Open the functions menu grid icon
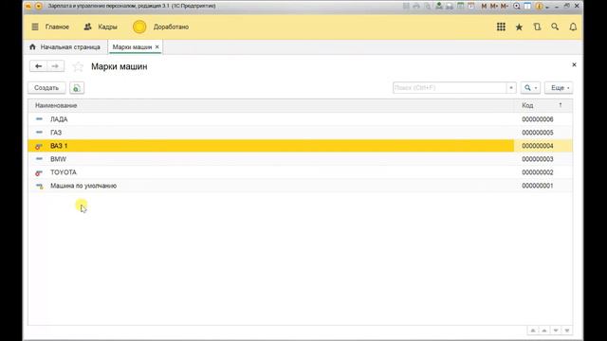 [501, 27]
